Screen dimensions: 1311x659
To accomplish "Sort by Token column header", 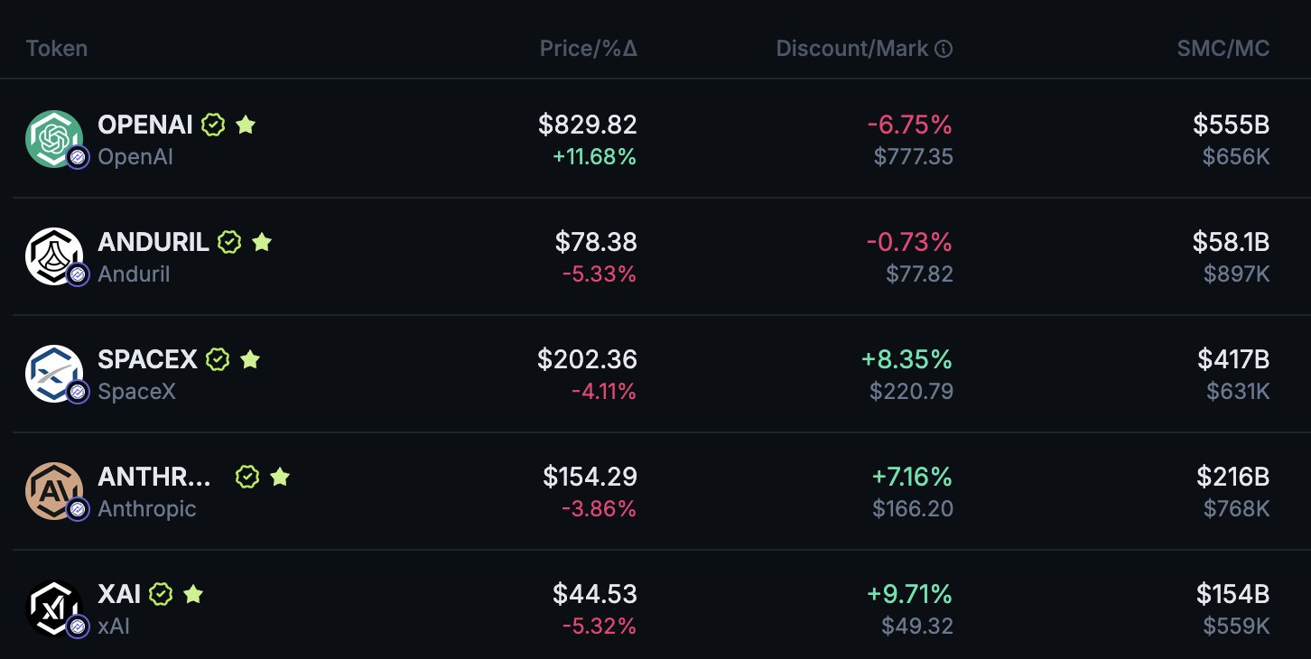I will [57, 49].
